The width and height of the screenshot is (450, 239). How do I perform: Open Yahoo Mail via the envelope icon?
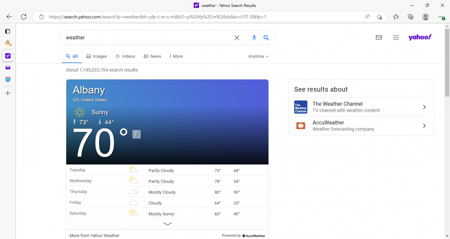pos(379,37)
